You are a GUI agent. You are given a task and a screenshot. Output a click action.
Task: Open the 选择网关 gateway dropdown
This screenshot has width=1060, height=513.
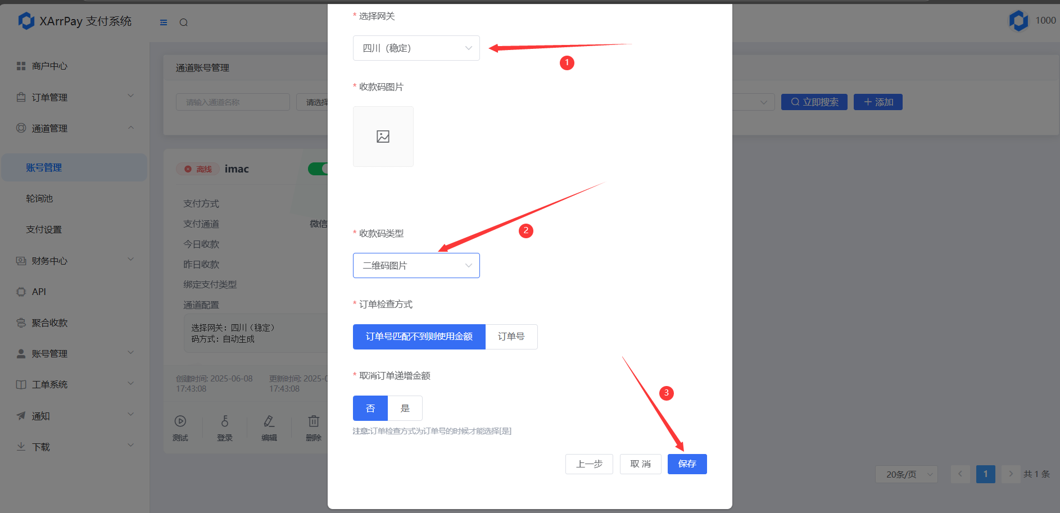coord(416,48)
